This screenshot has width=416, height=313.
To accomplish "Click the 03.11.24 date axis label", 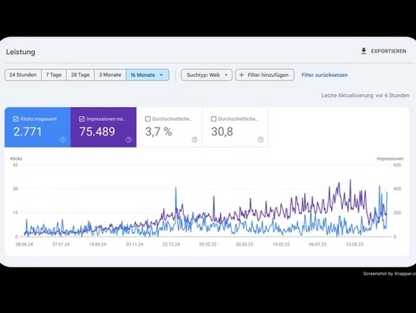I will coord(134,244).
